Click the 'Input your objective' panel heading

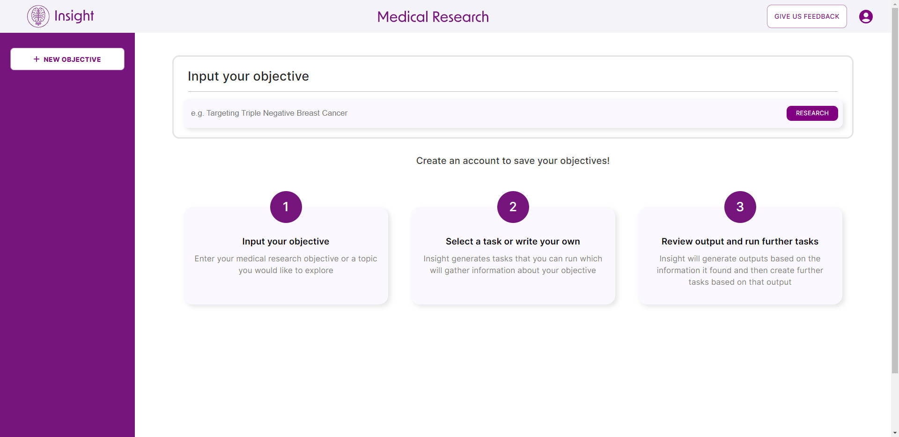click(248, 76)
